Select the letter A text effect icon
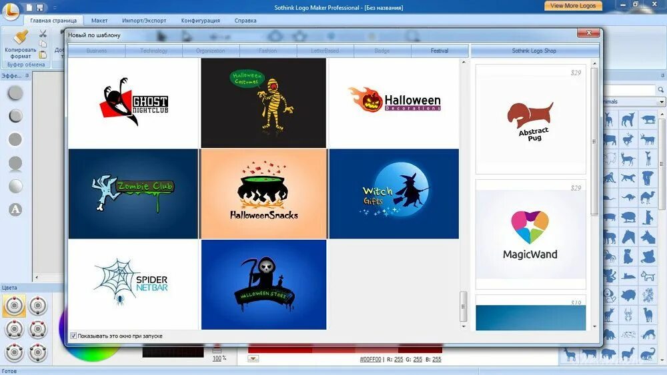This screenshot has width=667, height=375. (15, 209)
